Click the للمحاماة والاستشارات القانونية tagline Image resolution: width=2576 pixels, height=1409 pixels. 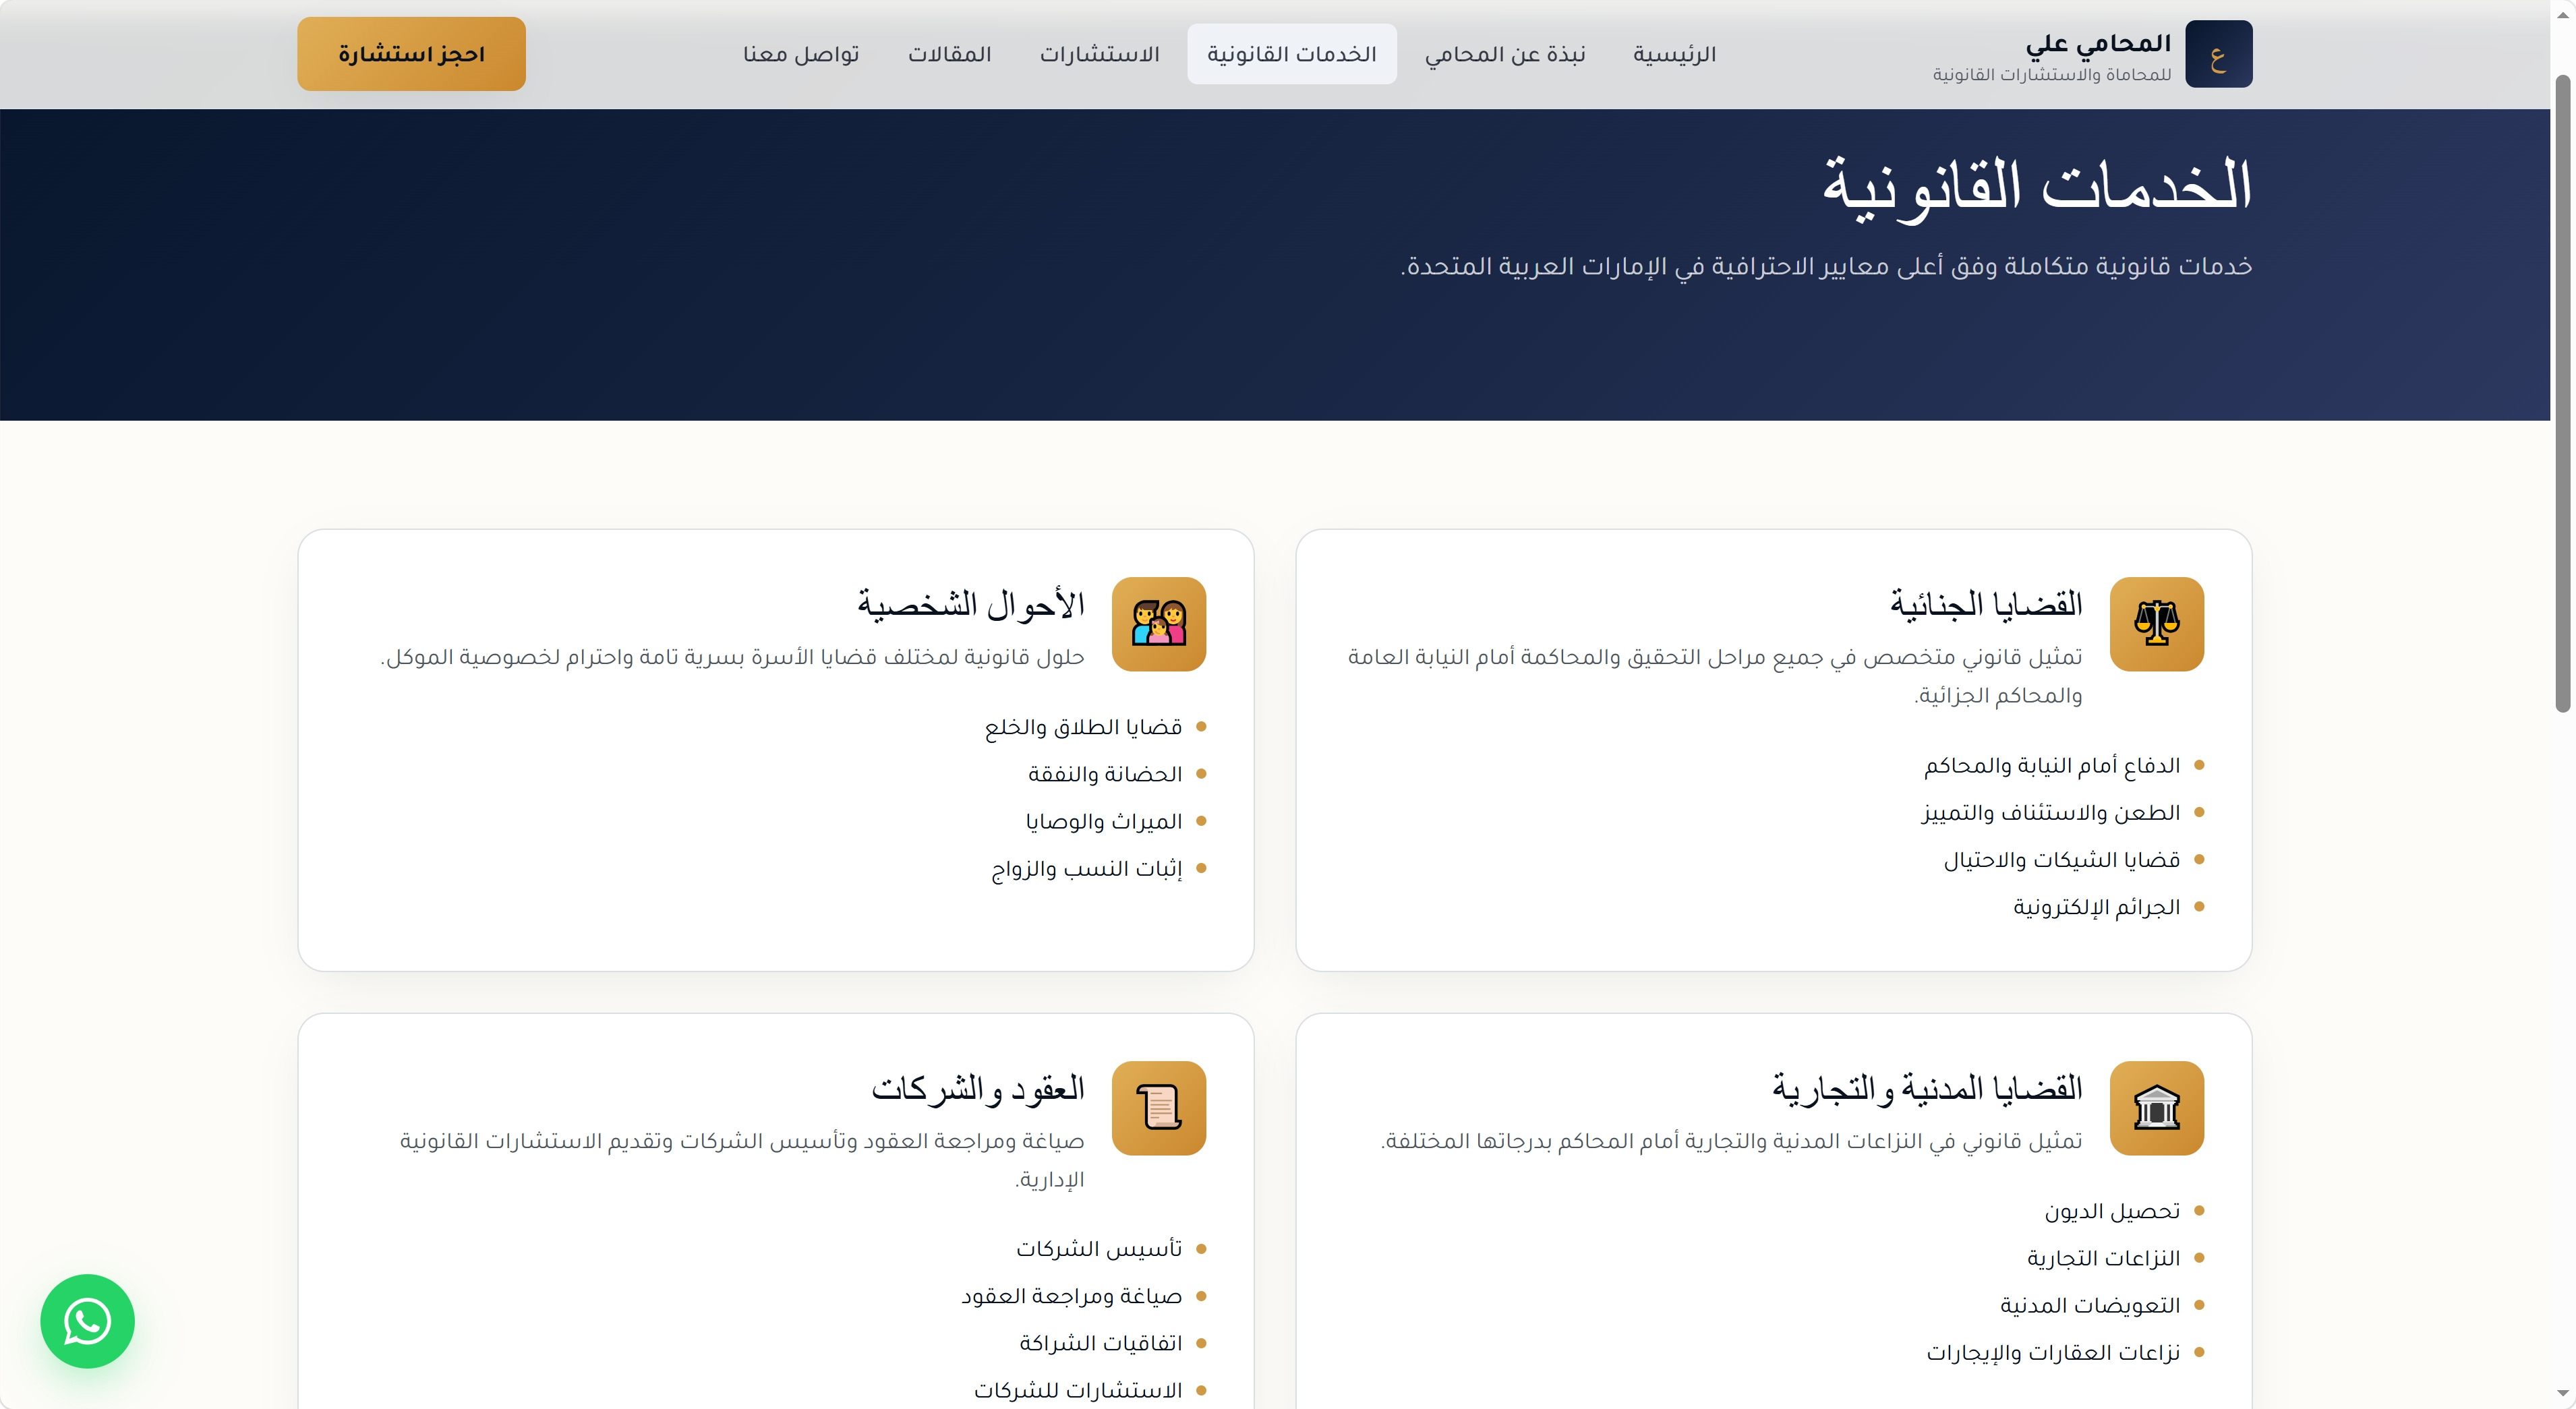tap(2051, 75)
